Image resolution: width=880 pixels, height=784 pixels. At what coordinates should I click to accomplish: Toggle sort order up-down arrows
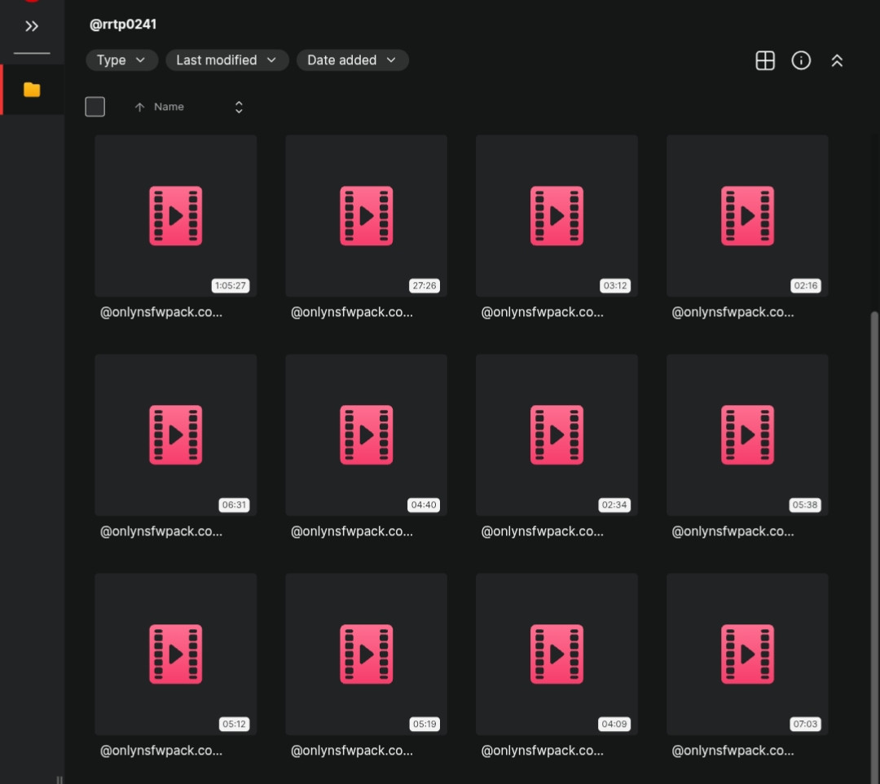(x=239, y=108)
